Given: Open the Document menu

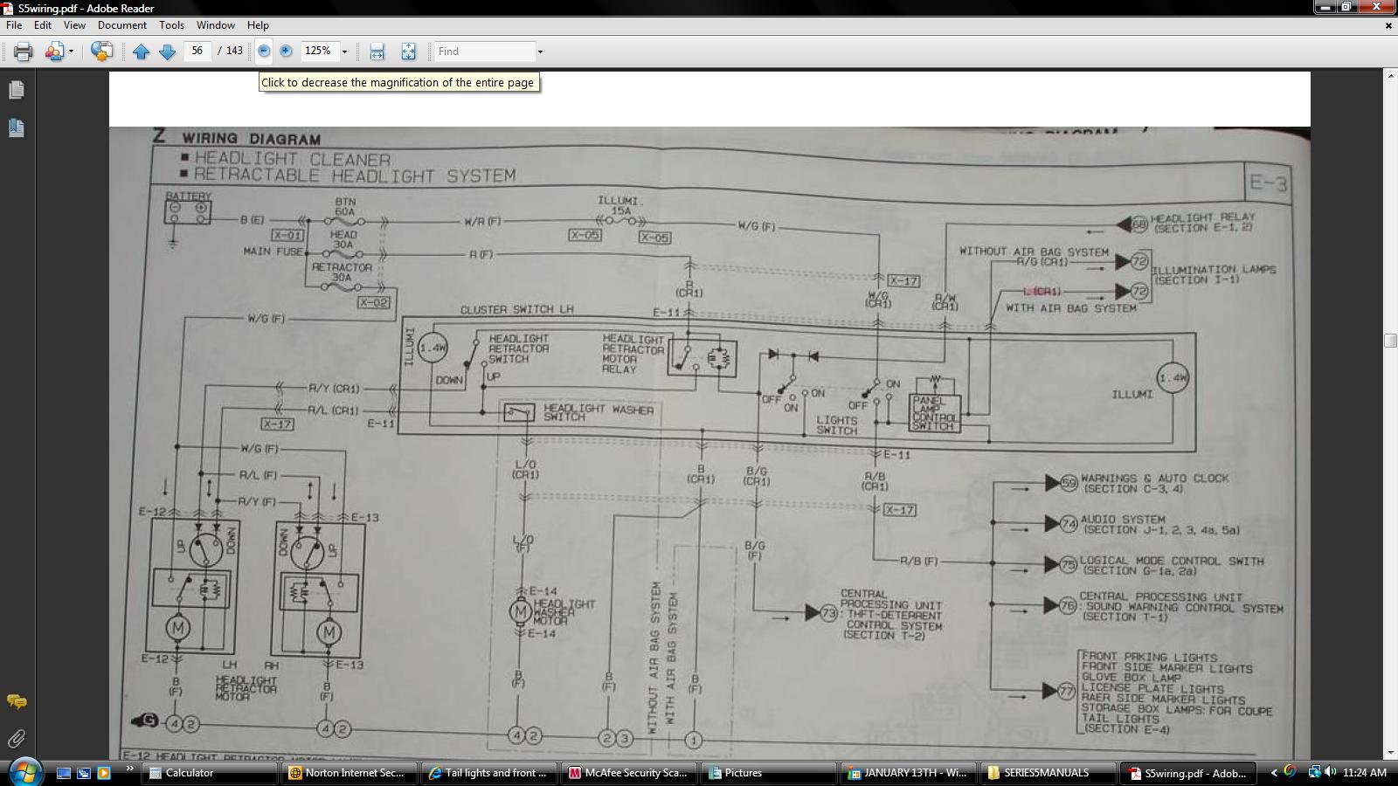Looking at the screenshot, I should pyautogui.click(x=121, y=25).
